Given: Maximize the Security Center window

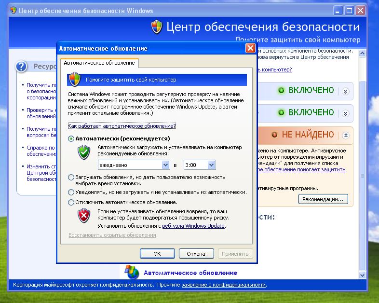Looking at the screenshot, I should pos(349,11).
